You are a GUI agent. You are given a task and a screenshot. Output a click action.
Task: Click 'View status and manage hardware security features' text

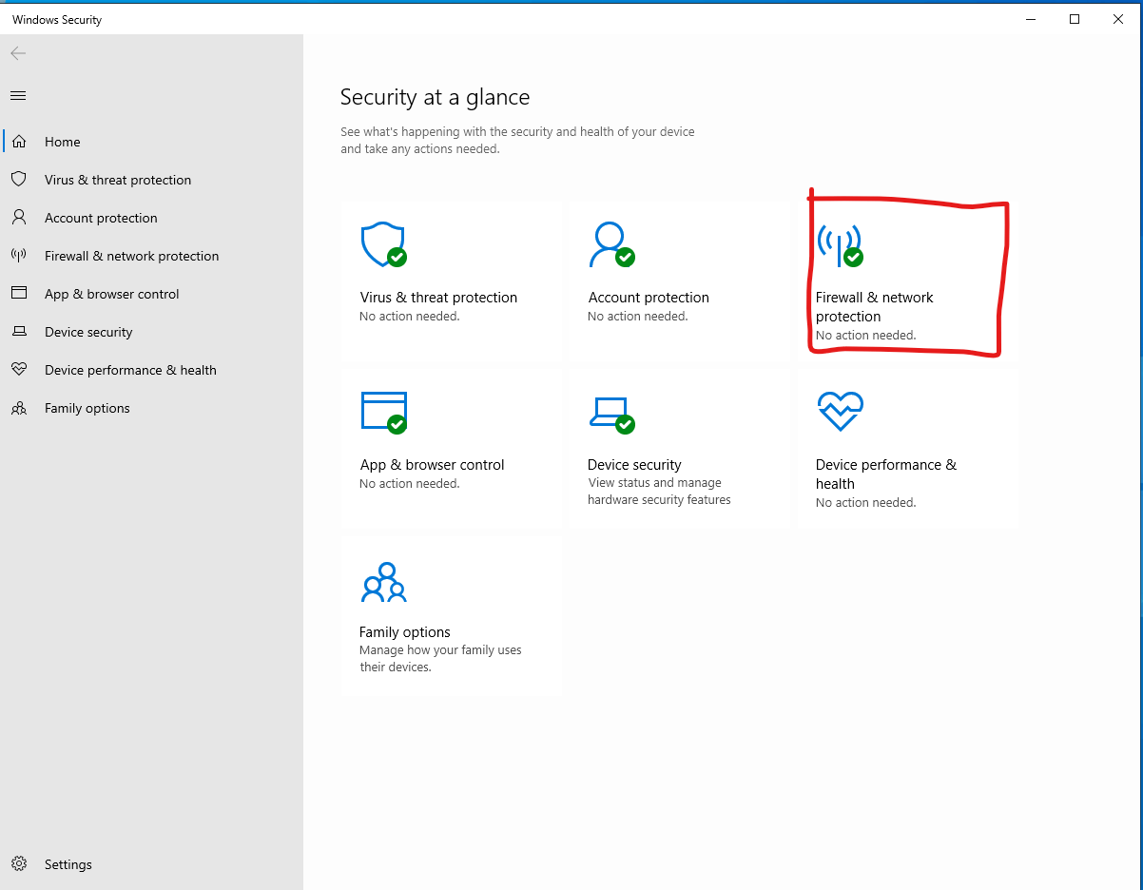[x=659, y=492]
